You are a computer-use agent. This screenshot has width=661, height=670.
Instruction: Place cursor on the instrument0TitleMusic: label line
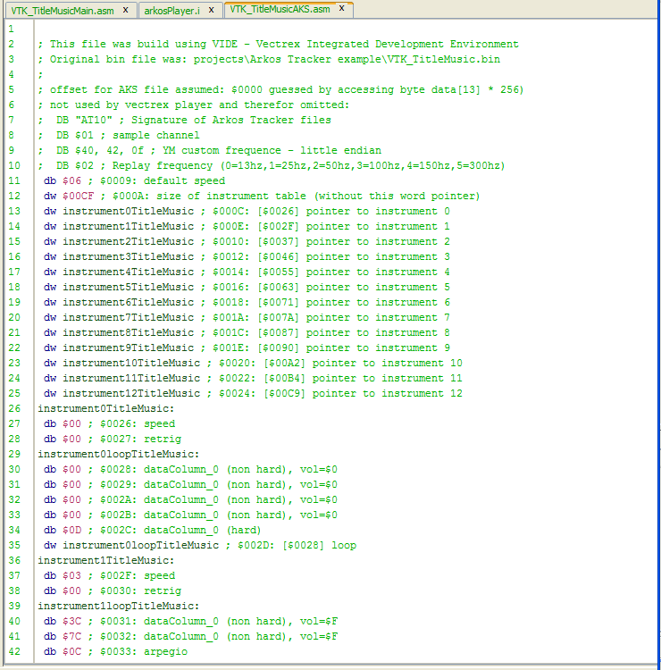(105, 408)
